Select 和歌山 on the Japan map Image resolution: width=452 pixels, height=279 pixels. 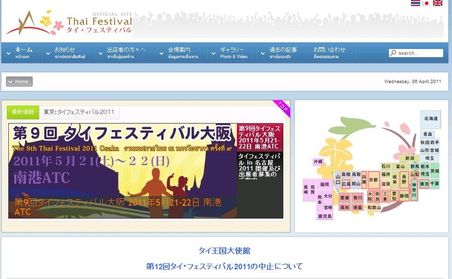[x=374, y=207]
